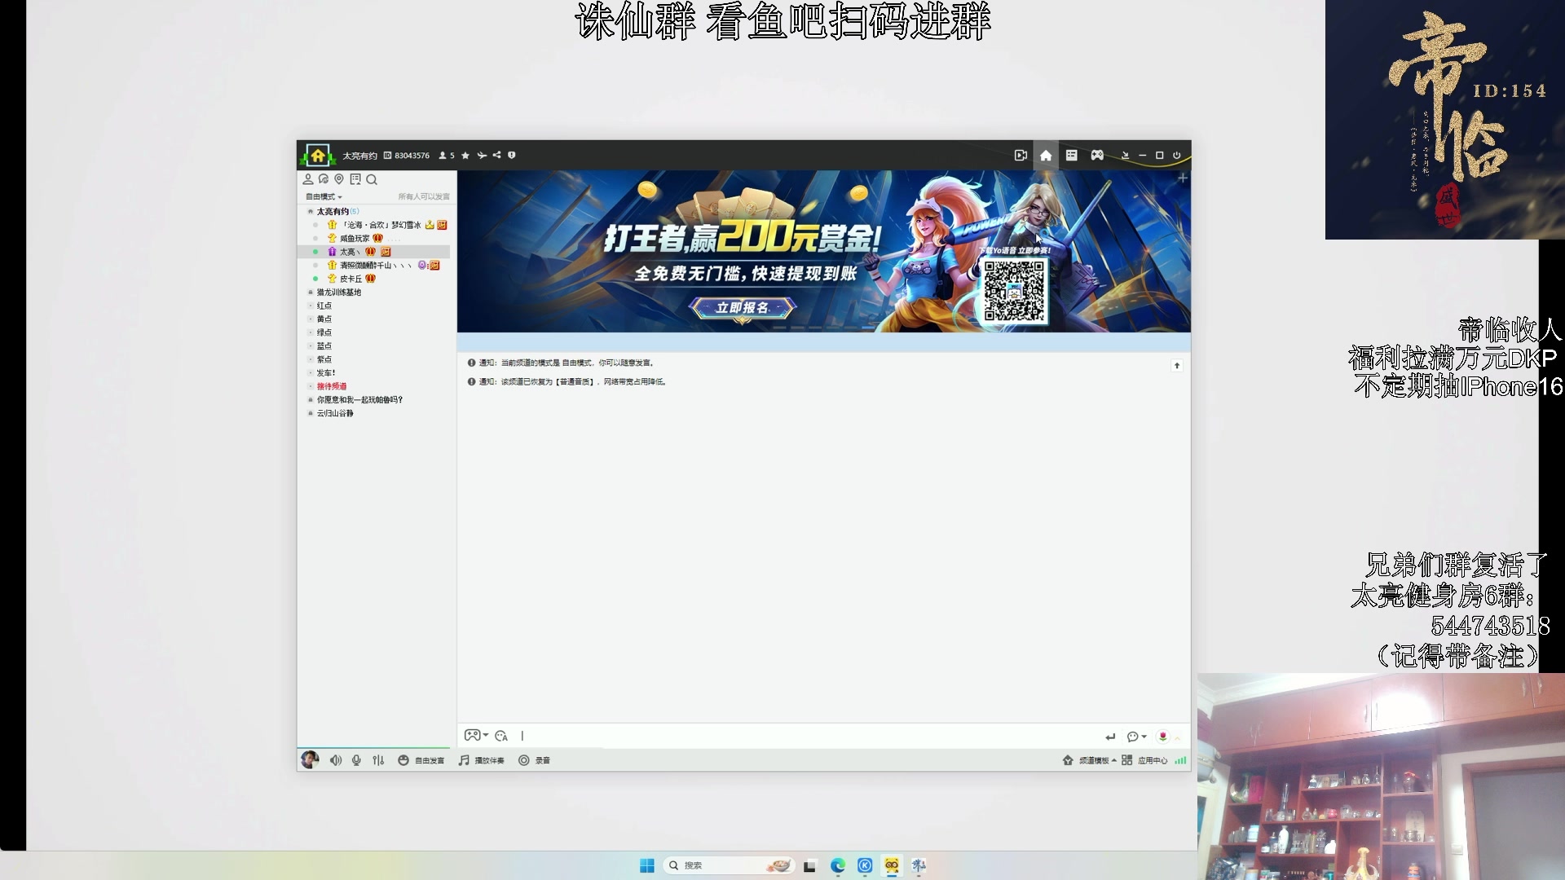Toggle the speaker volume icon
Image resolution: width=1565 pixels, height=880 pixels.
336,760
